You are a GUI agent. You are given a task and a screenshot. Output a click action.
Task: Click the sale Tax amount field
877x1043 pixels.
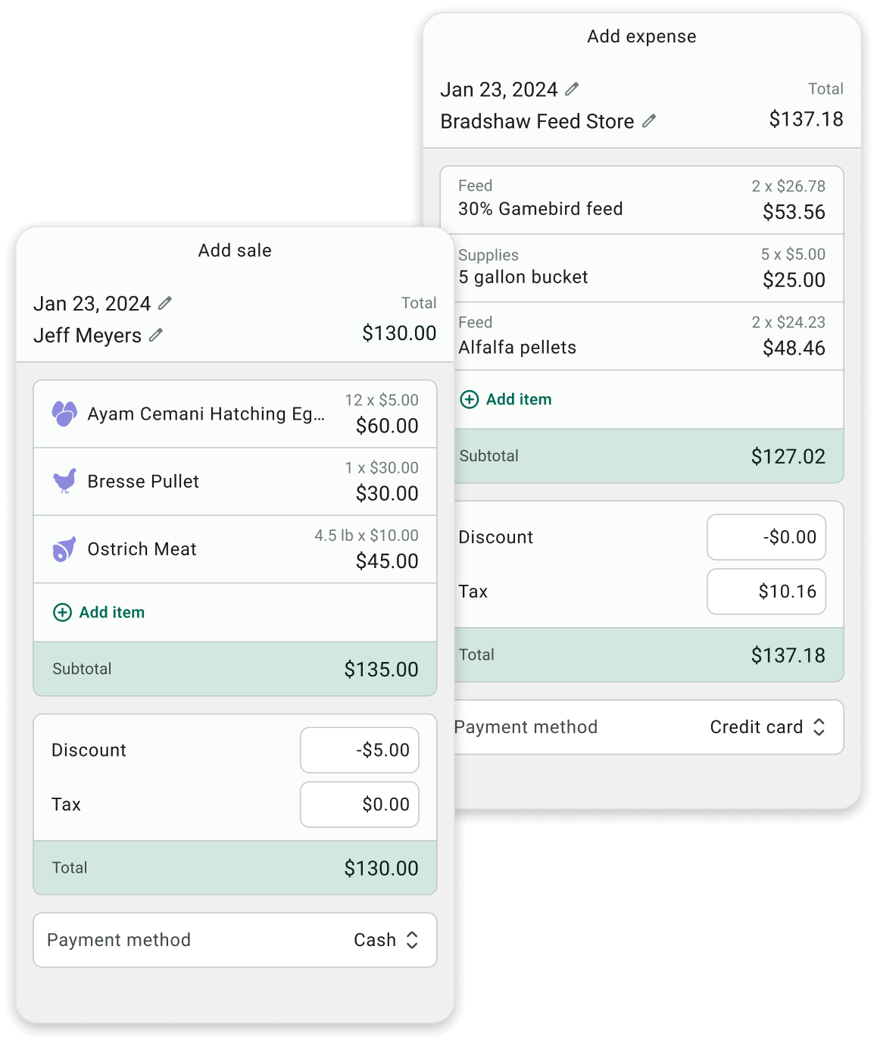pos(360,804)
